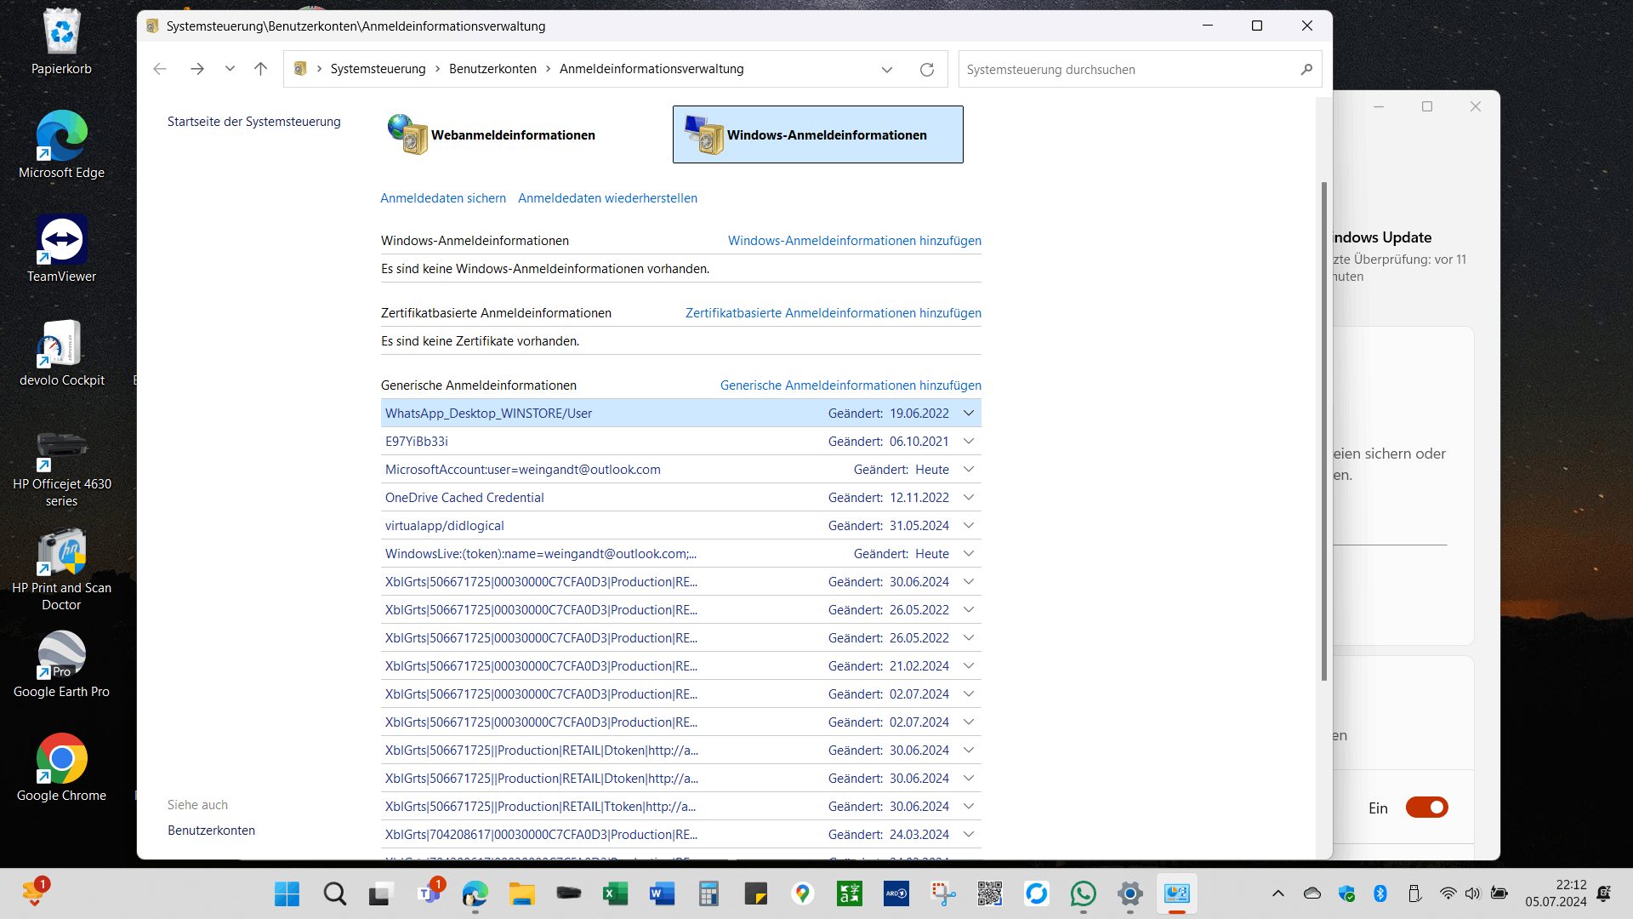Expand the OneDrive Cached Credential entry

click(968, 498)
